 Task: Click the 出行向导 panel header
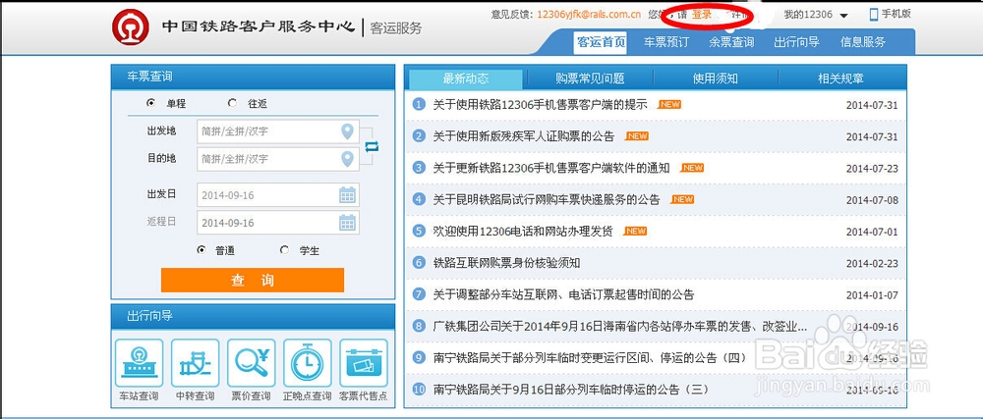point(253,316)
